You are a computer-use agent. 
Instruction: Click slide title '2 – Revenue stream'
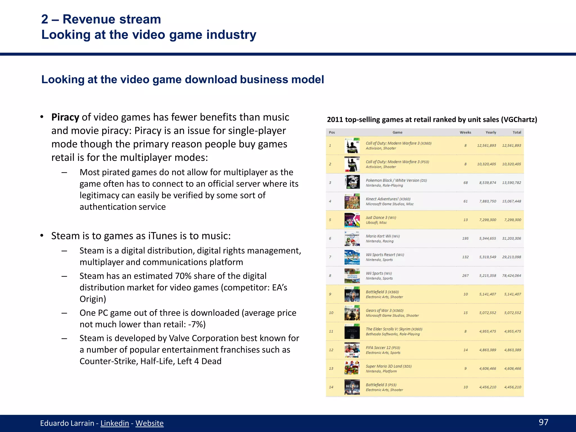pos(101,19)
